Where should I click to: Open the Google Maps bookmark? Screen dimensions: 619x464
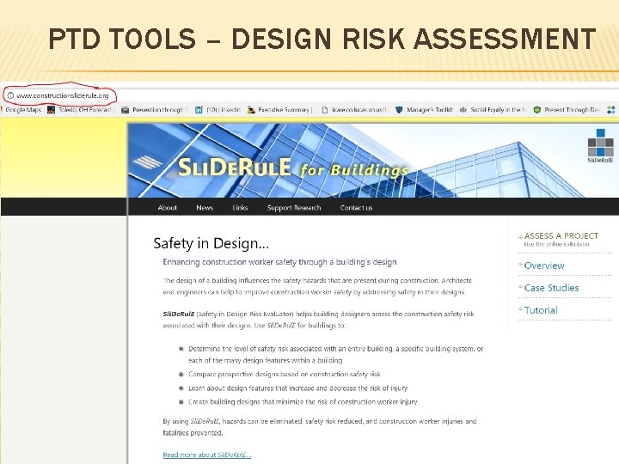point(23,110)
